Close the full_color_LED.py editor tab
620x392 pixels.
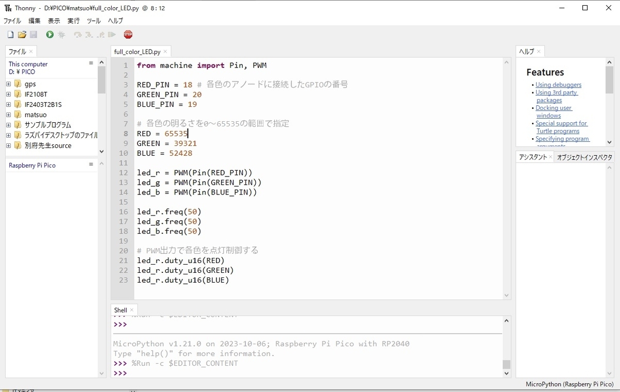(165, 52)
